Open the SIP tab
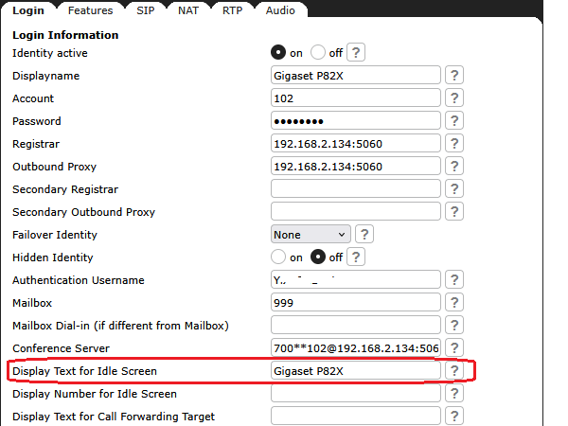Screen dimensions: 568x426 [x=145, y=10]
